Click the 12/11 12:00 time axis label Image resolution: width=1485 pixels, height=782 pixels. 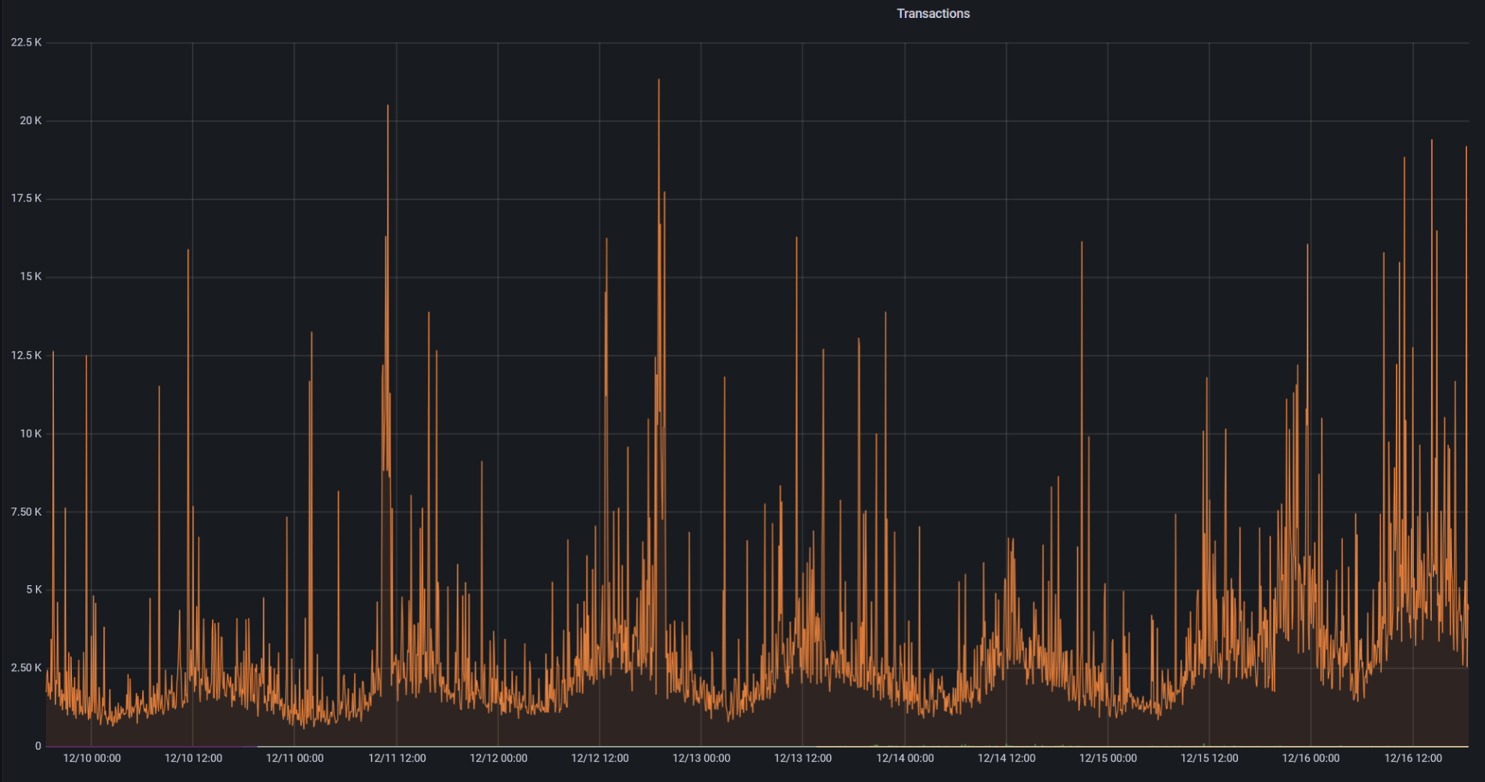click(x=397, y=758)
